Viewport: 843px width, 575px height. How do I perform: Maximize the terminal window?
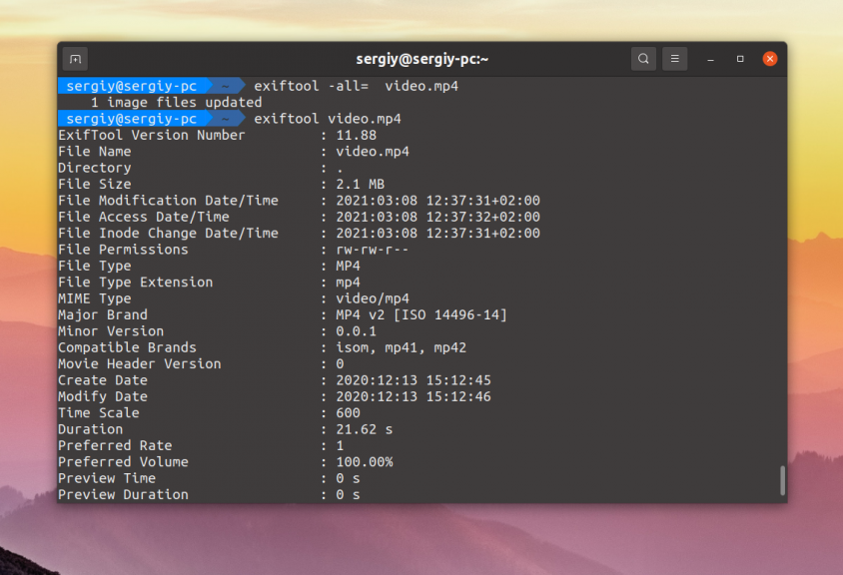(740, 59)
